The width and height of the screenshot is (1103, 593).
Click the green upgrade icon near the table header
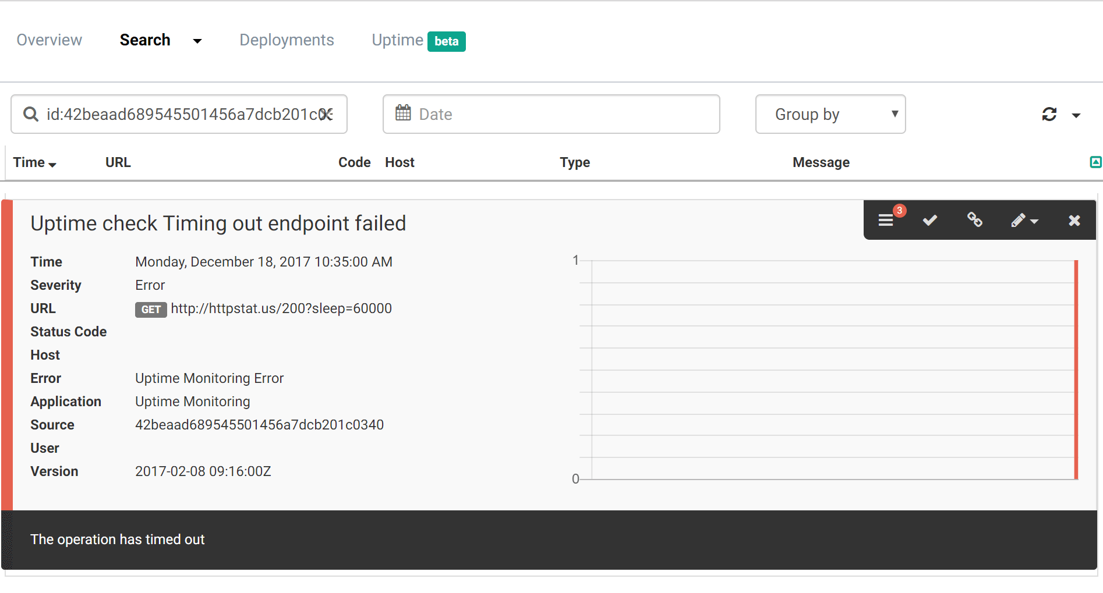click(1095, 162)
